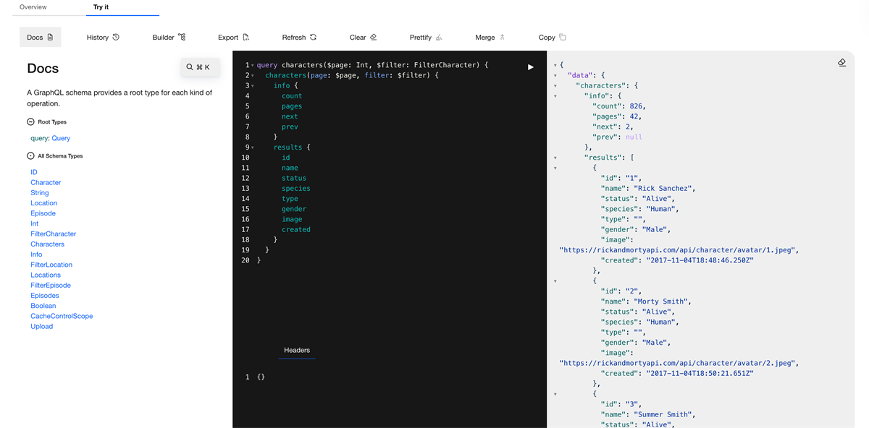869x428 pixels.
Task: Click the "count" field on line 4
Action: [x=292, y=96]
